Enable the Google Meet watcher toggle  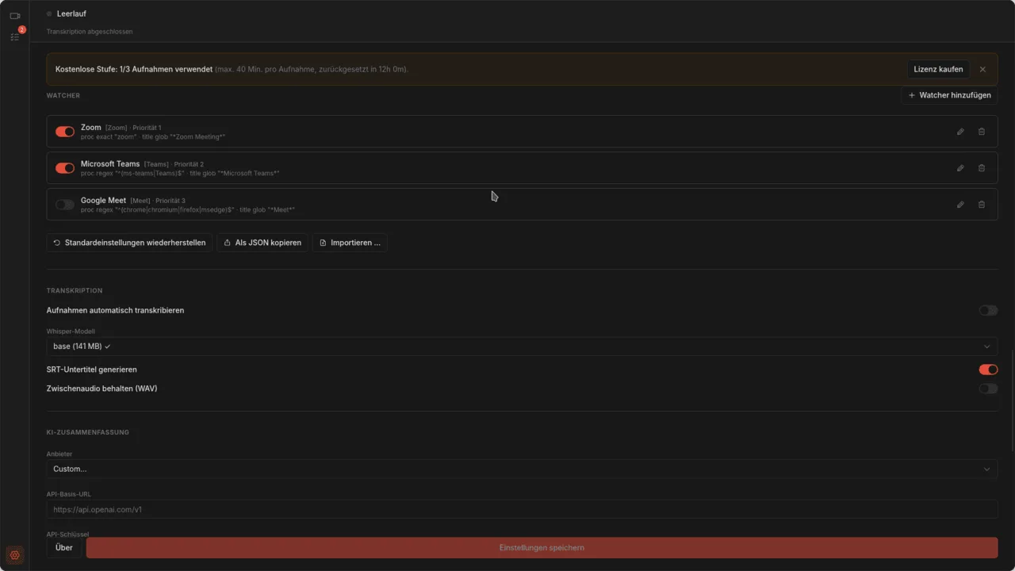65,205
